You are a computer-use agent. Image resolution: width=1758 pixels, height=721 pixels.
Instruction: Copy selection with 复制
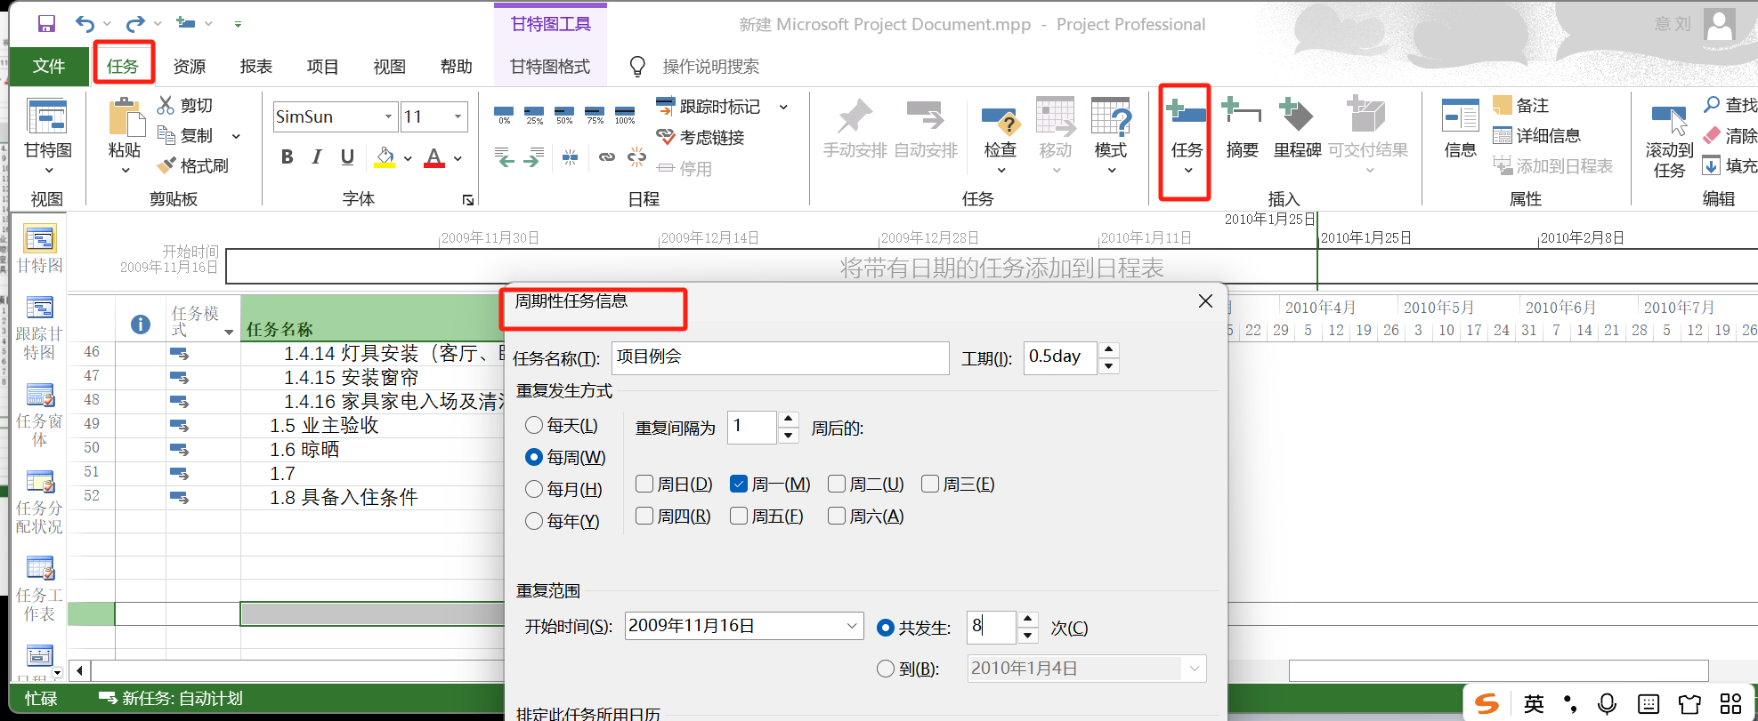(185, 136)
